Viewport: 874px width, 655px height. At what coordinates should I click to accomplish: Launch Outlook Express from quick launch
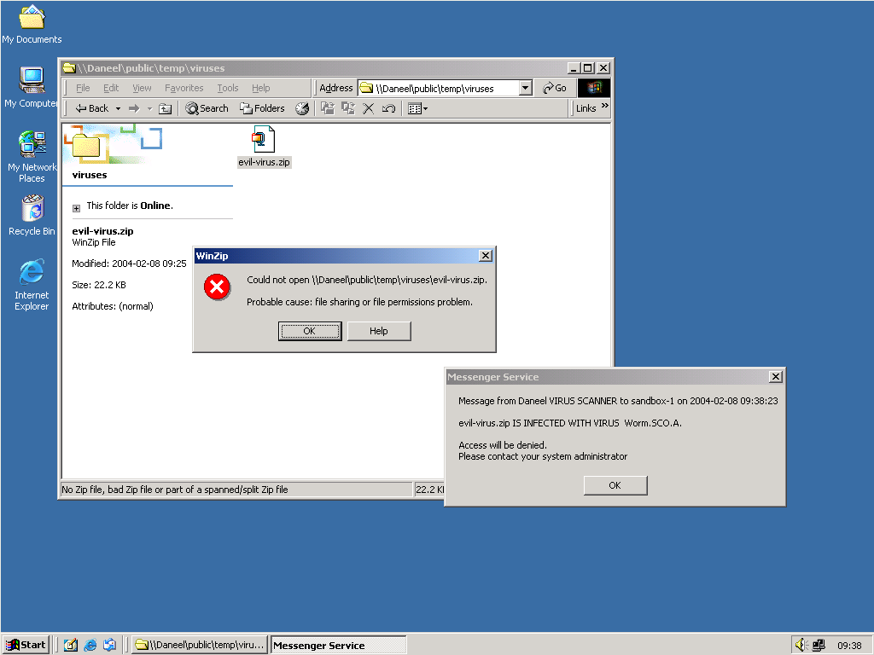109,645
